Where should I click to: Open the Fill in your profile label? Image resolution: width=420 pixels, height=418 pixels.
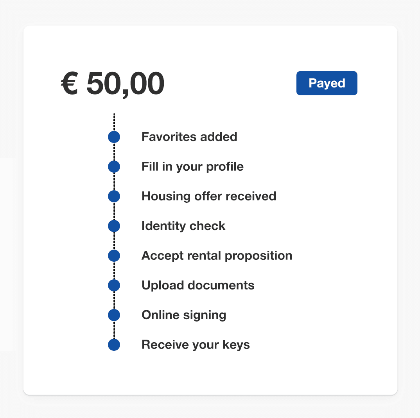(x=192, y=167)
